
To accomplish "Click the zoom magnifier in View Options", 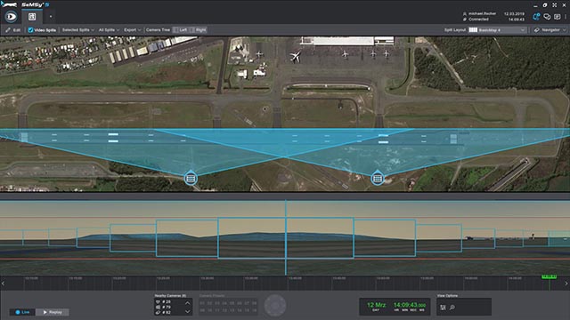I will 452,308.
